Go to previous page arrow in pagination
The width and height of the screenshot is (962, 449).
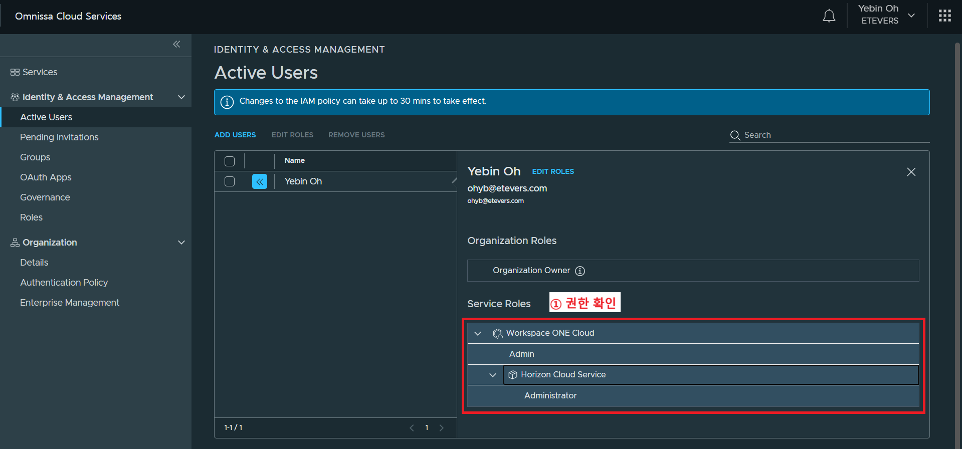(412, 428)
